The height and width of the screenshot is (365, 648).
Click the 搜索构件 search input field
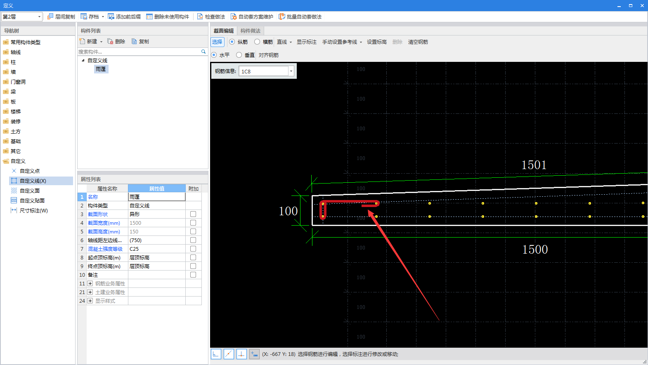point(139,52)
